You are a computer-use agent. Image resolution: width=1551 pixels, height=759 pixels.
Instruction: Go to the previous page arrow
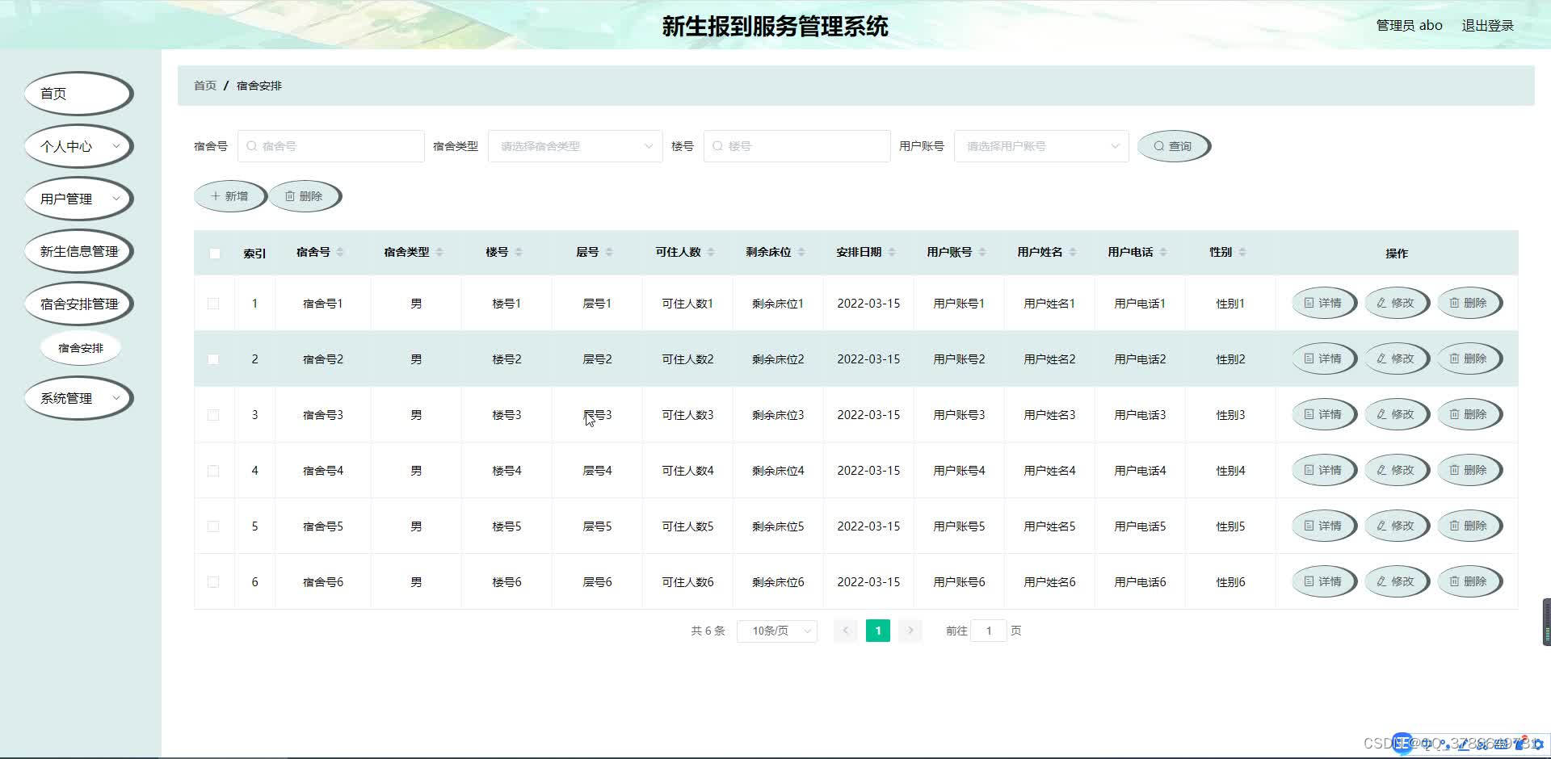846,631
